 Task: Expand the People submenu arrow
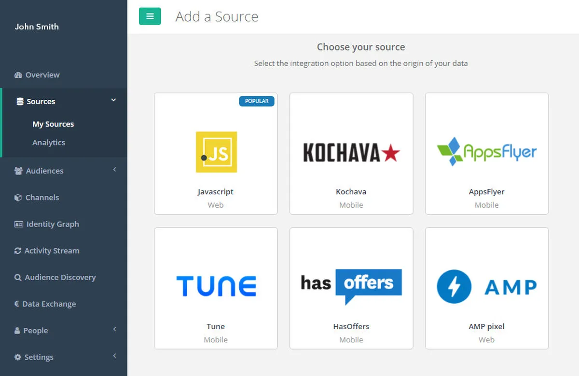click(x=114, y=330)
